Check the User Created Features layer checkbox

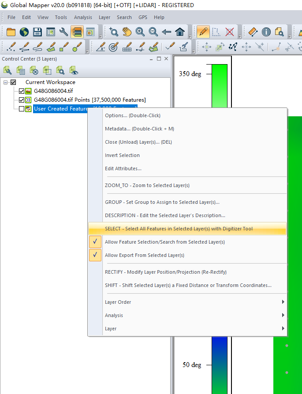[22, 109]
